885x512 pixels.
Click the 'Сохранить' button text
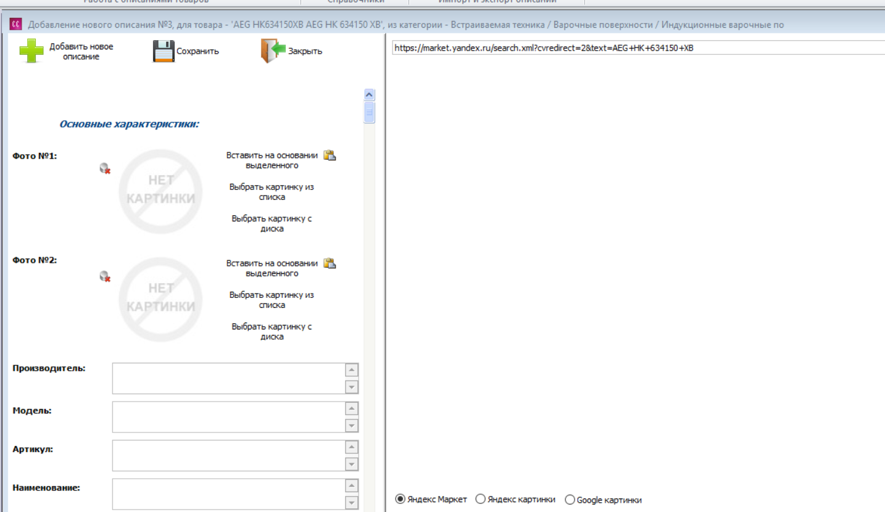(197, 51)
